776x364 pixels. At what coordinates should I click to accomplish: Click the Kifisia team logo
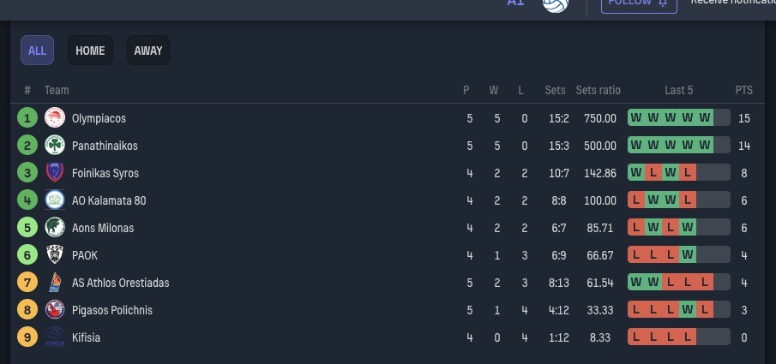pyautogui.click(x=55, y=337)
